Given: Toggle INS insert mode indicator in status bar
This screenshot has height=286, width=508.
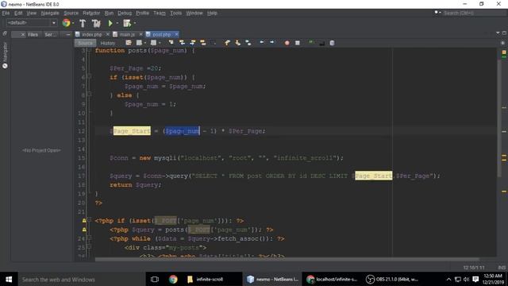Looking at the screenshot, I should (502, 268).
